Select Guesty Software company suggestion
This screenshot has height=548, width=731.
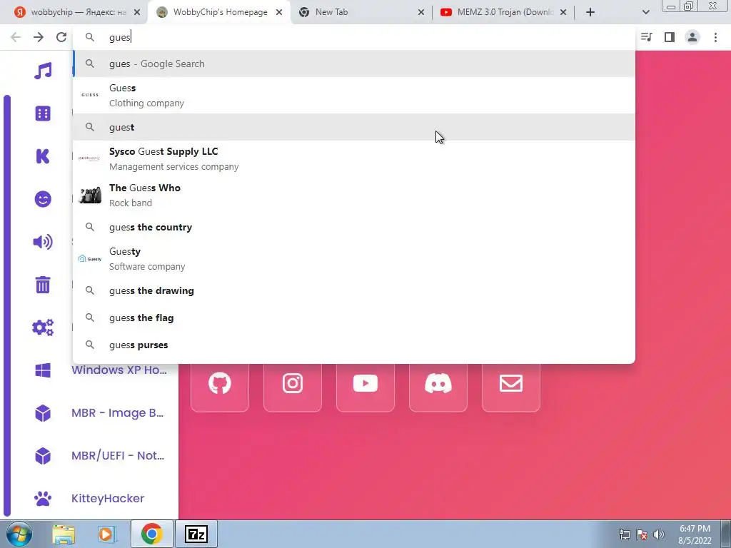[x=354, y=258]
